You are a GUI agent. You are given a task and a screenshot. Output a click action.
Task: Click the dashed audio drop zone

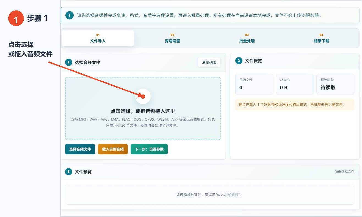tap(143, 109)
